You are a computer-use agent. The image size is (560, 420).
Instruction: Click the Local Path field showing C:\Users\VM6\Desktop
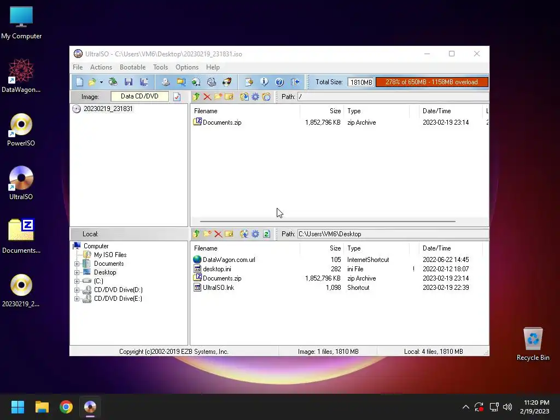(393, 234)
